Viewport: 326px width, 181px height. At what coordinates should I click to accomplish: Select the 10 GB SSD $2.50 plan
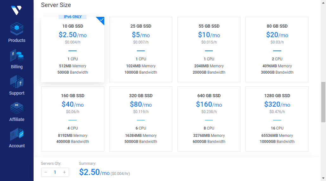(73, 50)
